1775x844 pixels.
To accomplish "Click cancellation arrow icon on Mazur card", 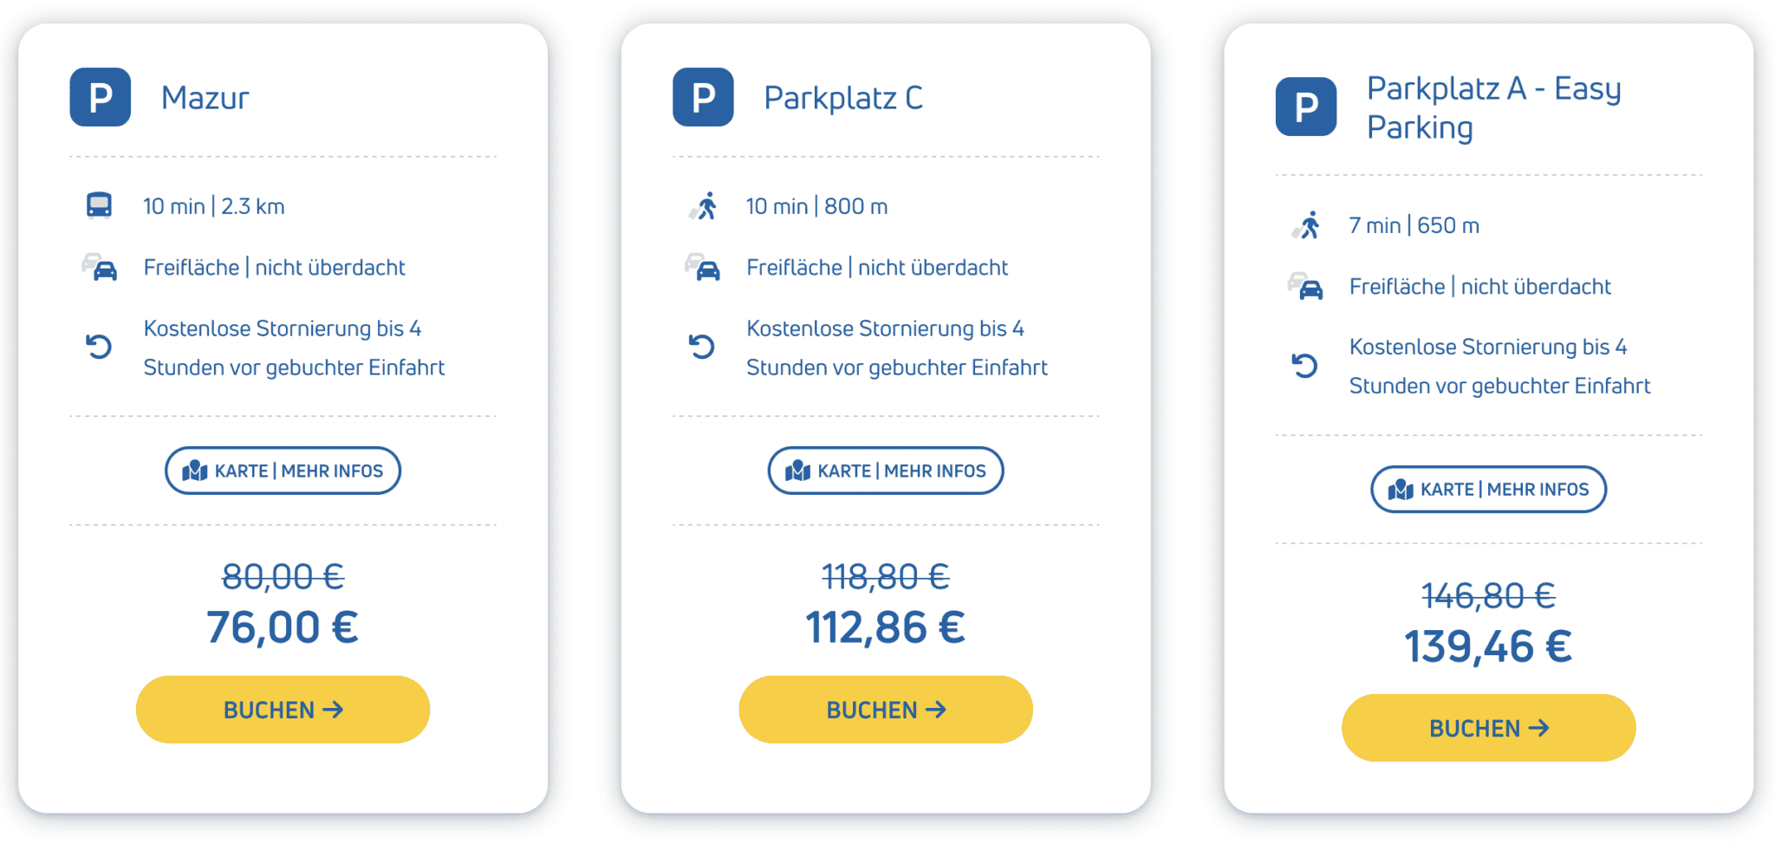I will click(x=99, y=347).
